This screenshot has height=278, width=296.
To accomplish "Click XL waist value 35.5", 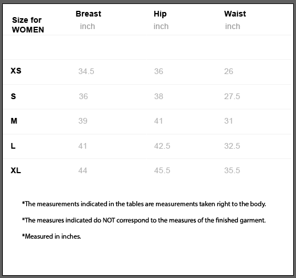I will coord(232,170).
